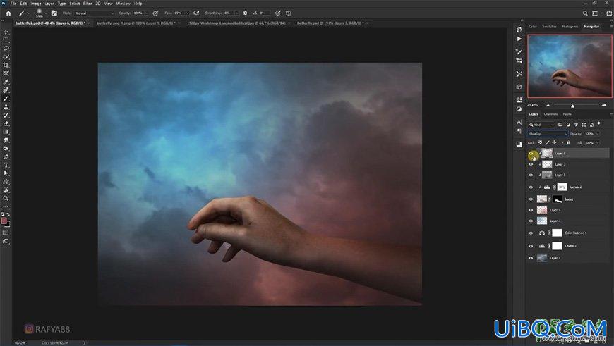Screen dimensions: 614x346
Task: Select the Frame tool
Action: 6,73
